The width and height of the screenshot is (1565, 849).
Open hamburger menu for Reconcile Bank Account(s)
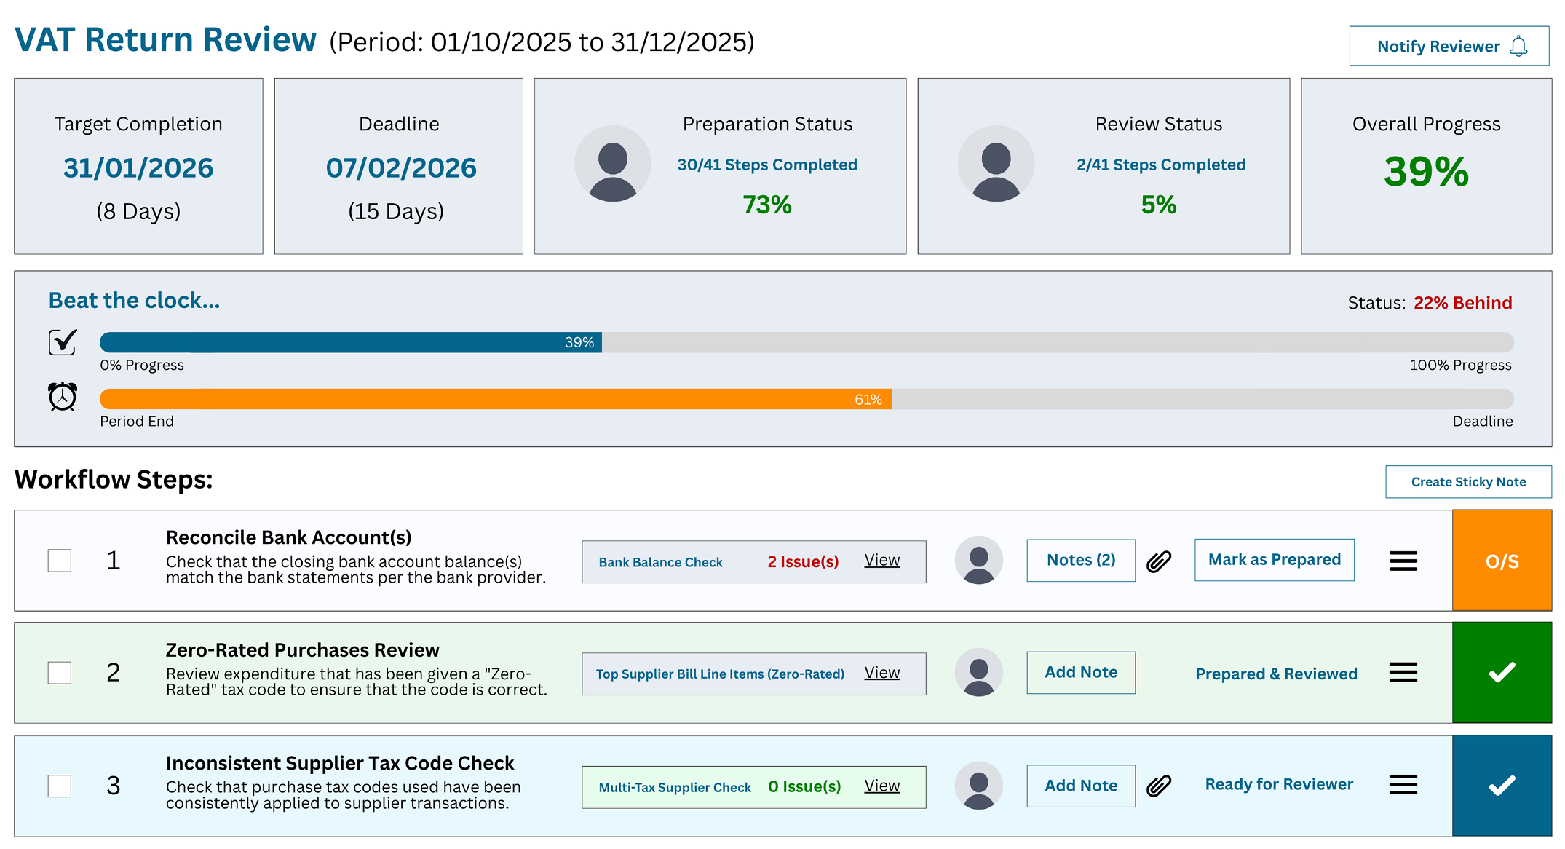coord(1403,561)
